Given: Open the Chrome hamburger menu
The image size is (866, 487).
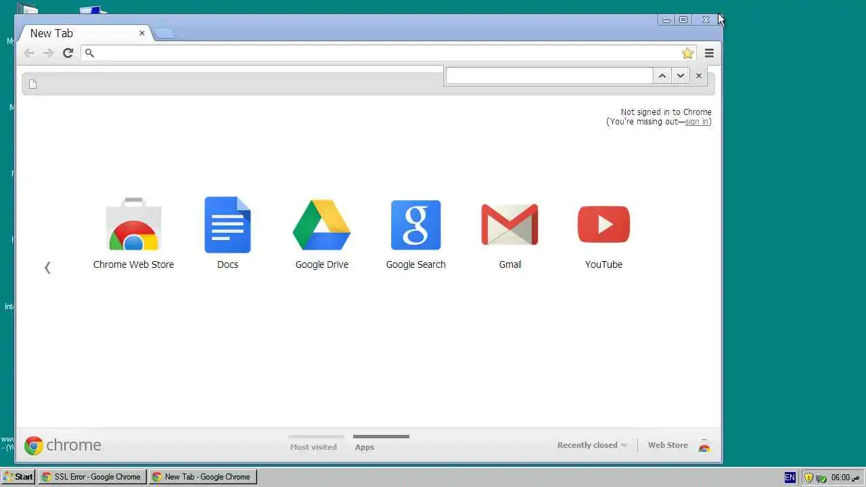Looking at the screenshot, I should click(709, 53).
